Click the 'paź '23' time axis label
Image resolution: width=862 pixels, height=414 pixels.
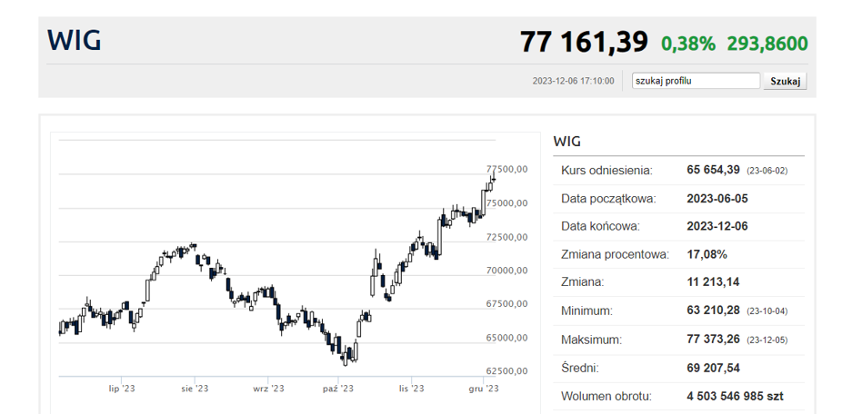click(337, 388)
